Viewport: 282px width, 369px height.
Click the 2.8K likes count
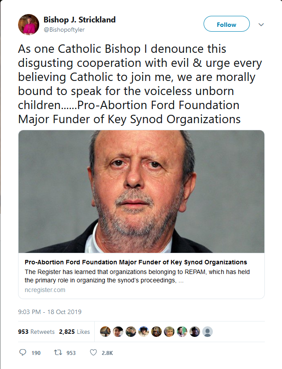tap(107, 353)
